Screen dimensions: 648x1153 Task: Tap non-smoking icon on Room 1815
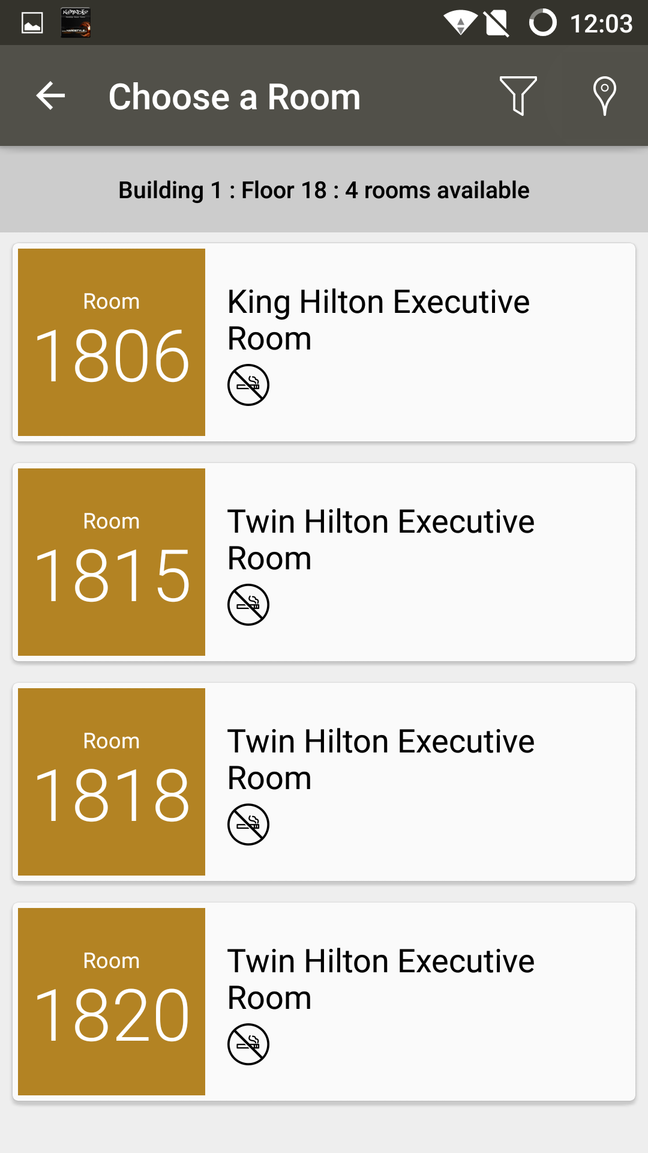click(x=248, y=605)
